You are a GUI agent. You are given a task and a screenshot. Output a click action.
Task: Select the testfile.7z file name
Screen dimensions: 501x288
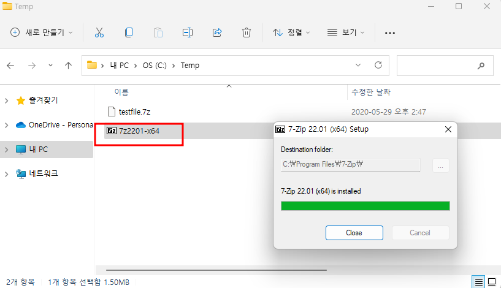pos(134,112)
